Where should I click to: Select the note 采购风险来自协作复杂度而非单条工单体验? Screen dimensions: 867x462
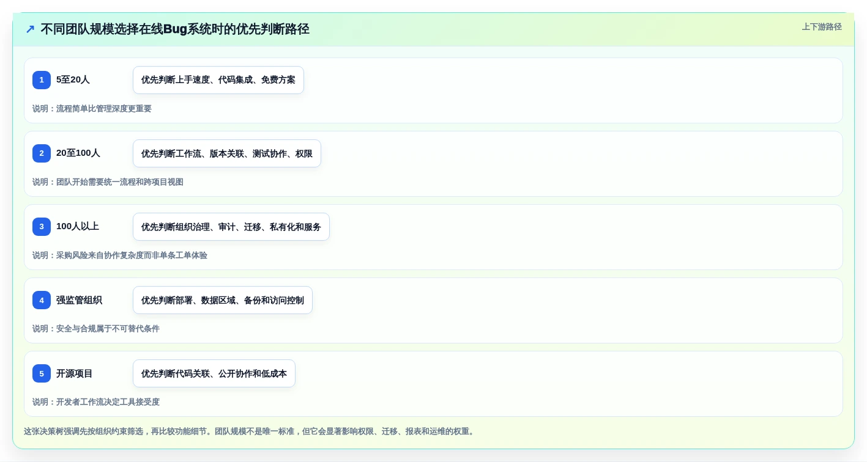[x=132, y=255]
